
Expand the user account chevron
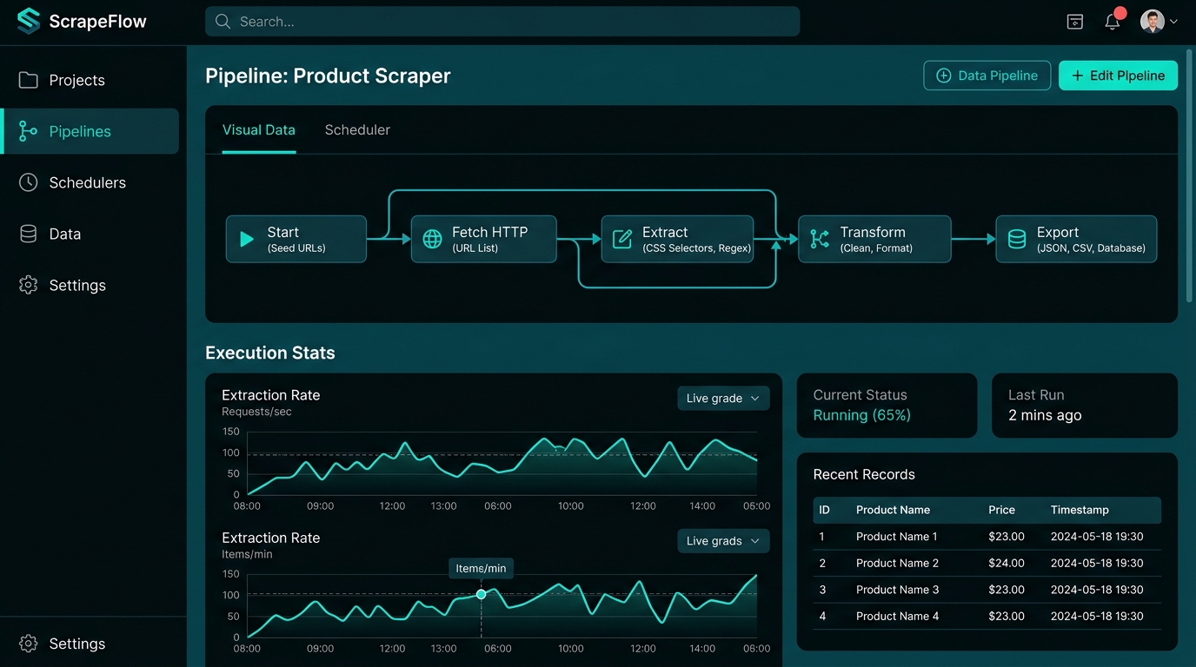(1173, 22)
